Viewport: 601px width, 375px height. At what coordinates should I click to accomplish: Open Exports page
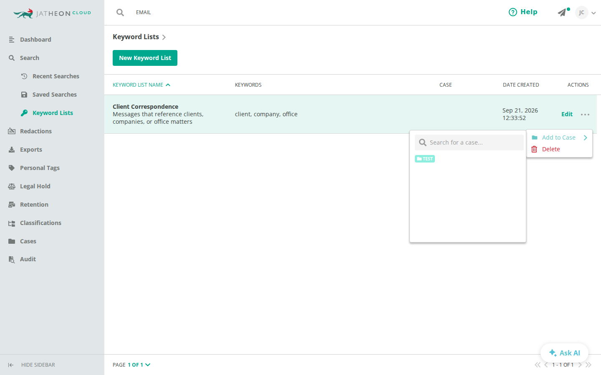pos(31,150)
